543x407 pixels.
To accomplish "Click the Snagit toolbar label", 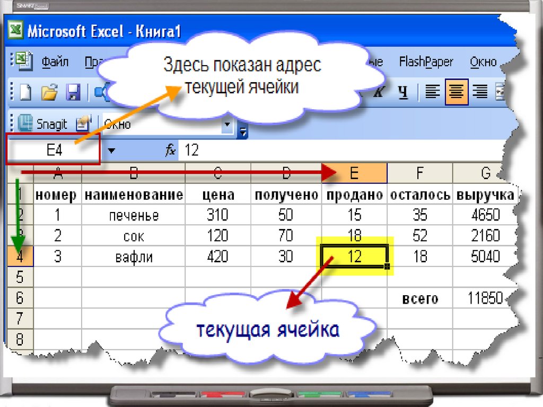I will (x=51, y=124).
